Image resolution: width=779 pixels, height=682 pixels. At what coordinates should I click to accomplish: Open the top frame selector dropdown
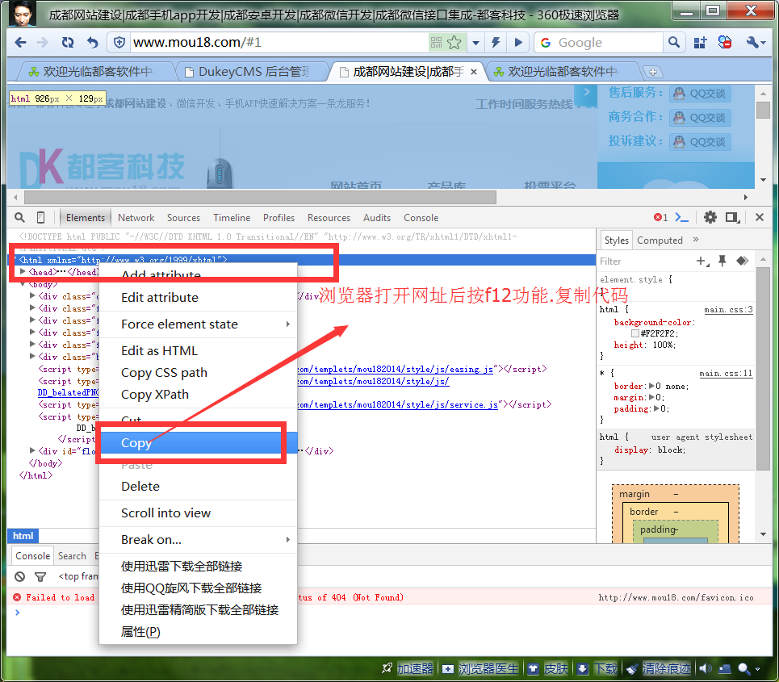tap(78, 576)
